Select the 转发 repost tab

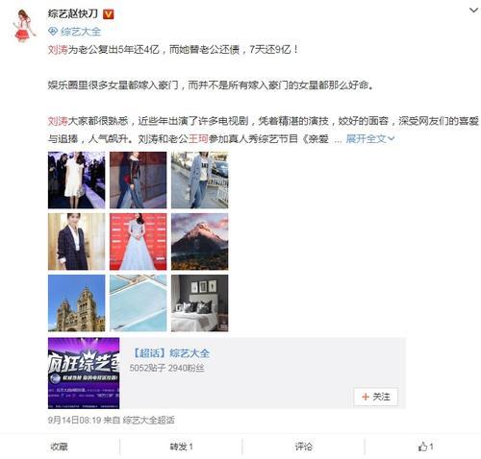[x=181, y=447]
